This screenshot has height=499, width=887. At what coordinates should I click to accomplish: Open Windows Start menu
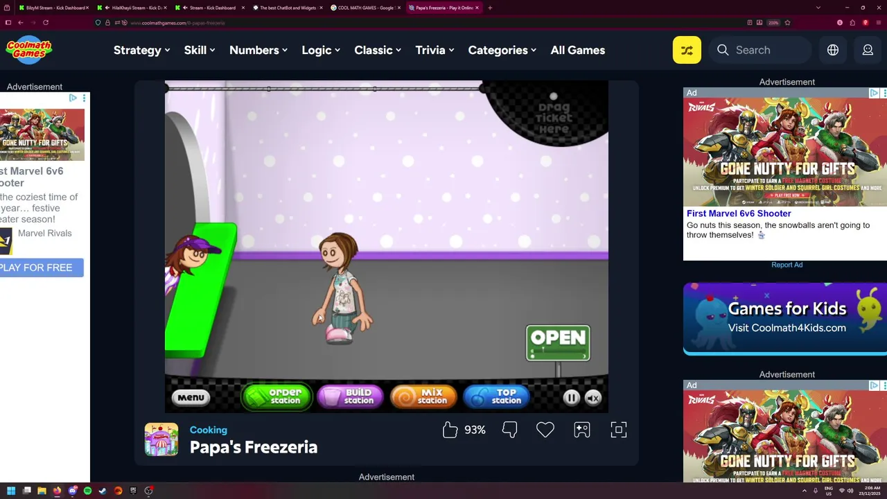(11, 491)
